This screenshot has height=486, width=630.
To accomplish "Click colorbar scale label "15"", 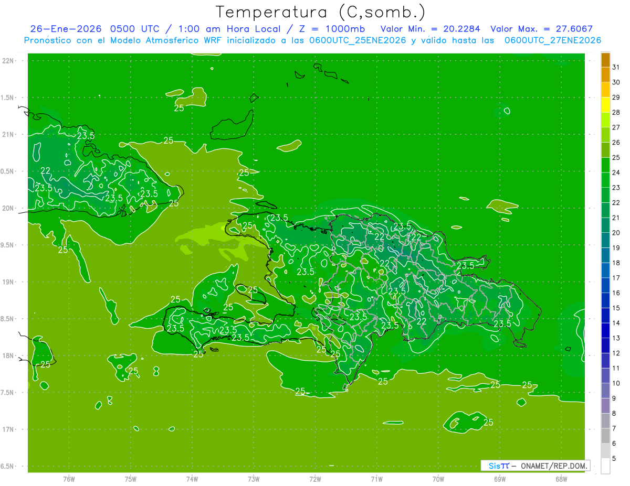I will click(616, 308).
